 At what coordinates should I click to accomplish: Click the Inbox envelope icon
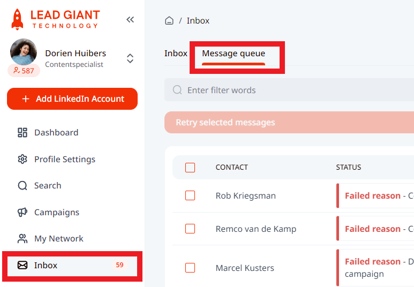[22, 265]
